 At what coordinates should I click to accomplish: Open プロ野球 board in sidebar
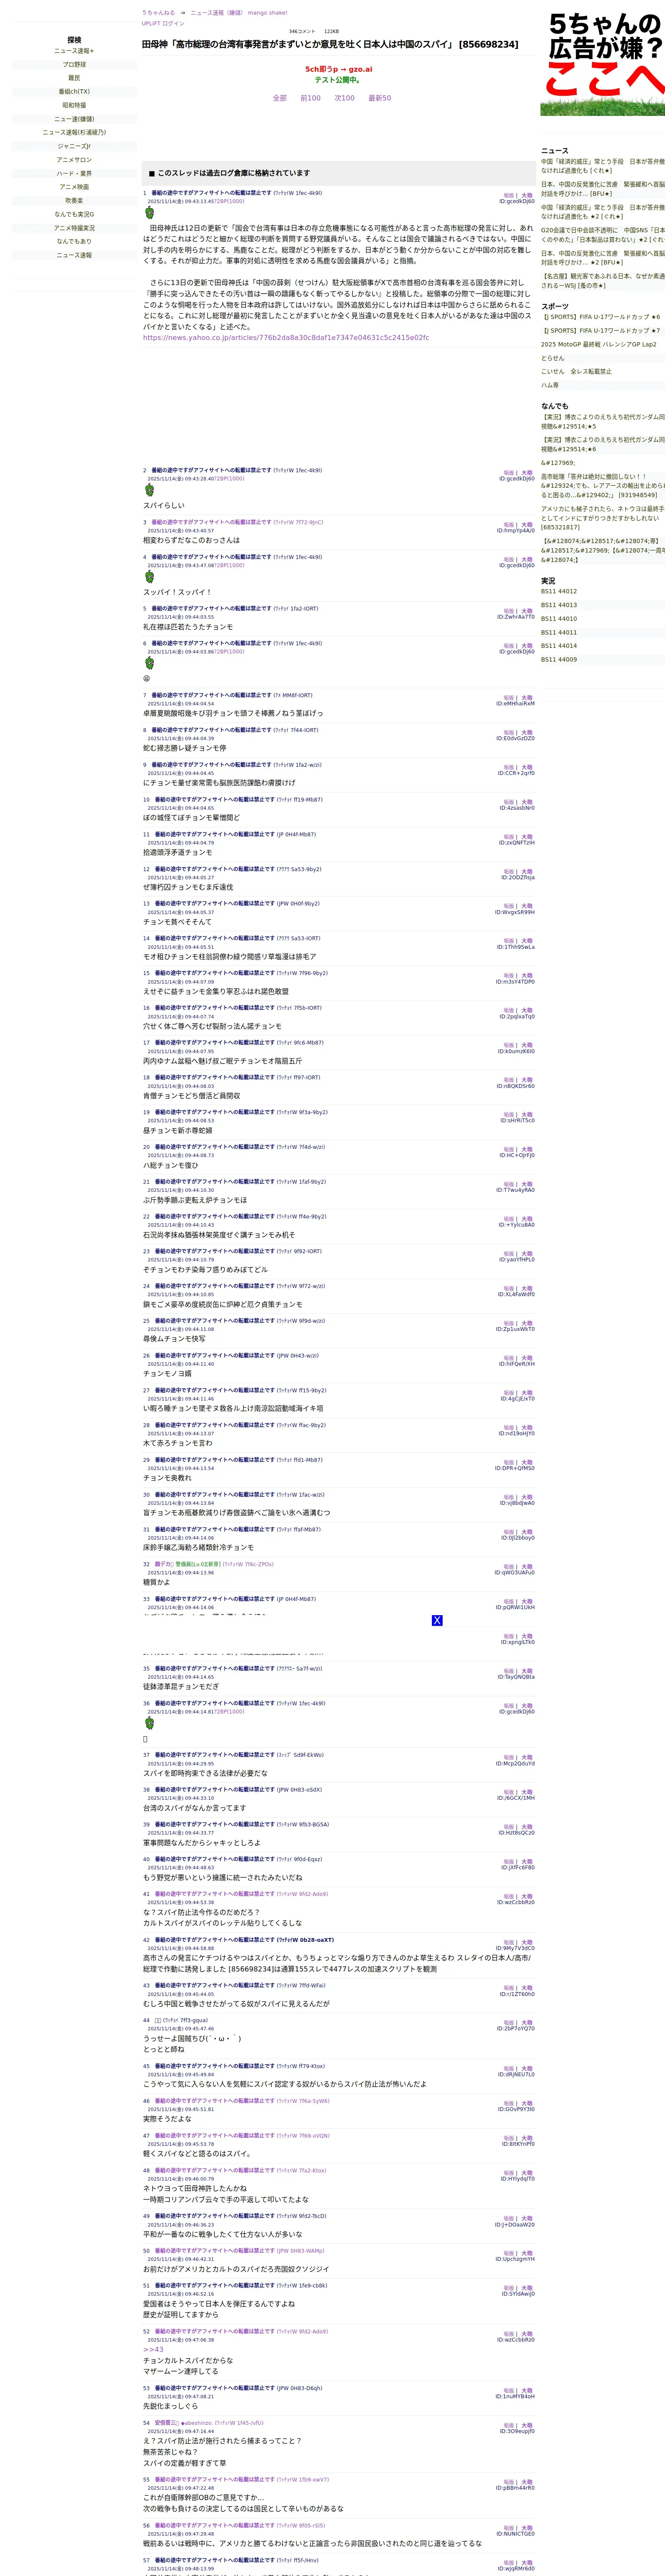pos(74,65)
